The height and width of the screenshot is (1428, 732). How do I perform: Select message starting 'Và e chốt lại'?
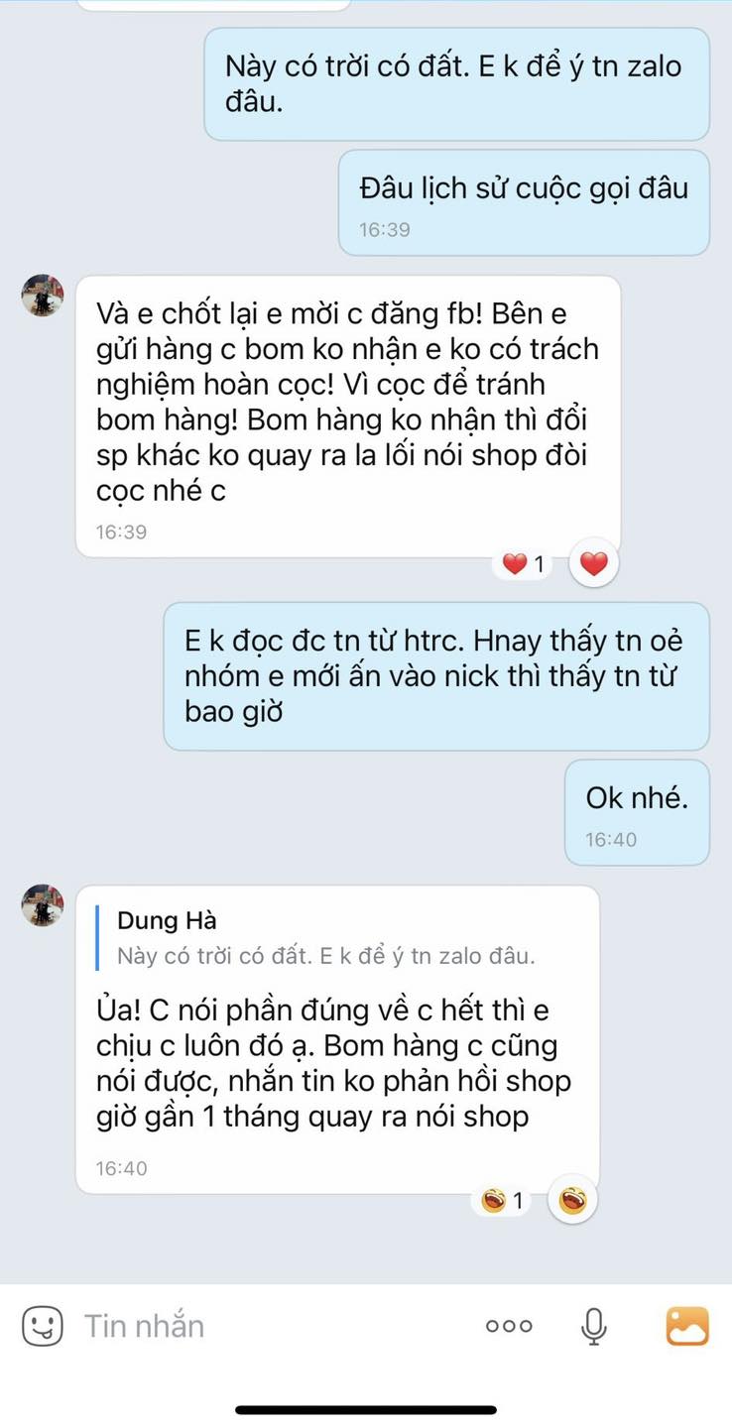point(348,416)
